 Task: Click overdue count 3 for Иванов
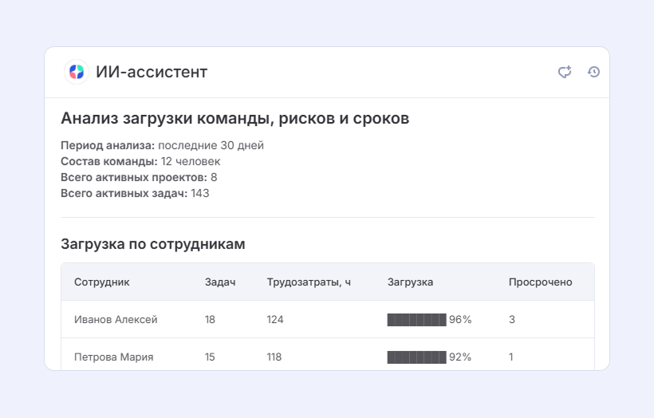coord(512,320)
